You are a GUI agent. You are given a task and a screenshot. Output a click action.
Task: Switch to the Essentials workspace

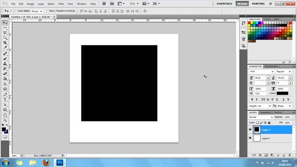click(x=224, y=4)
